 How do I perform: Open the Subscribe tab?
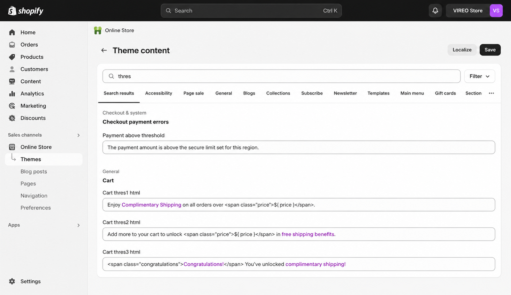[312, 93]
